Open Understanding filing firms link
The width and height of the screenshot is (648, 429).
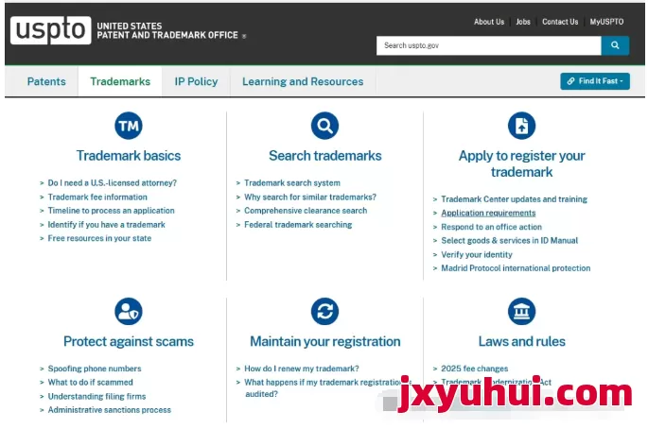coord(96,396)
